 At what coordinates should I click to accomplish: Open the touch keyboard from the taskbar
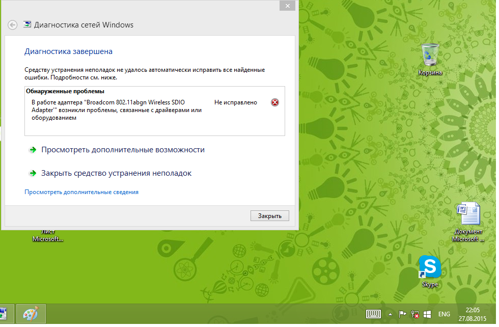[x=373, y=314]
